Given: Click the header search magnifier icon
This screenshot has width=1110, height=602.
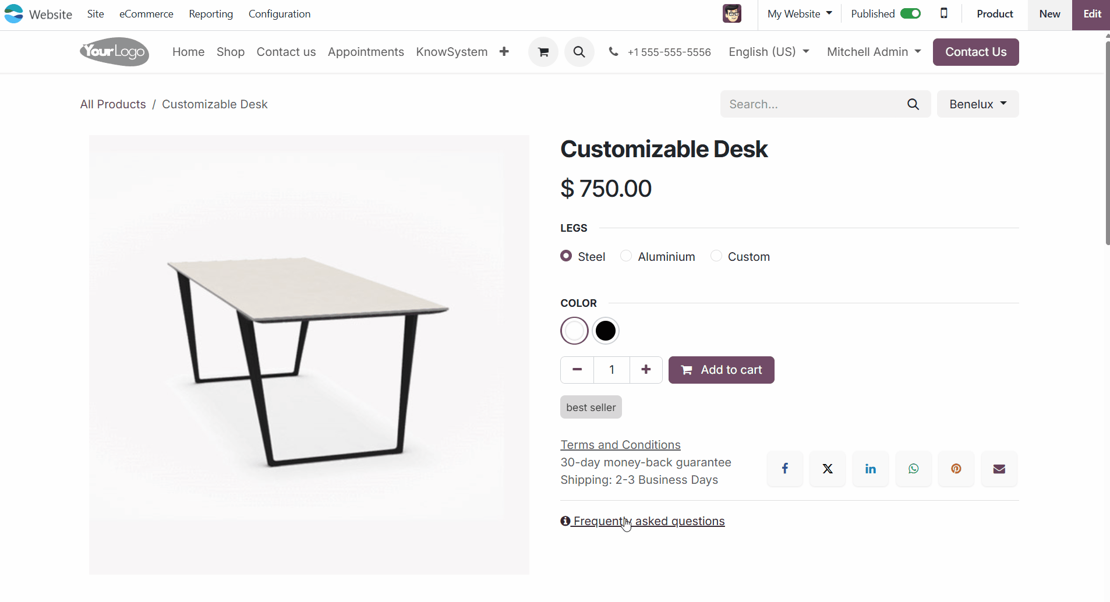Looking at the screenshot, I should pyautogui.click(x=579, y=52).
